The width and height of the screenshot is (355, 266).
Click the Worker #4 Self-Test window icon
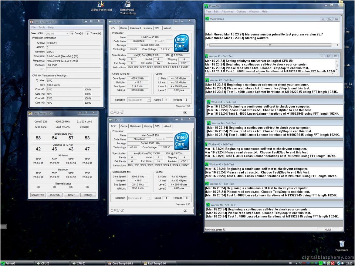point(209,123)
